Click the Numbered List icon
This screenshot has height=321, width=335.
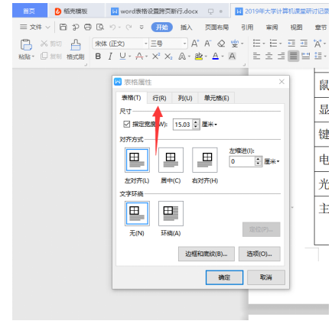(x=273, y=44)
